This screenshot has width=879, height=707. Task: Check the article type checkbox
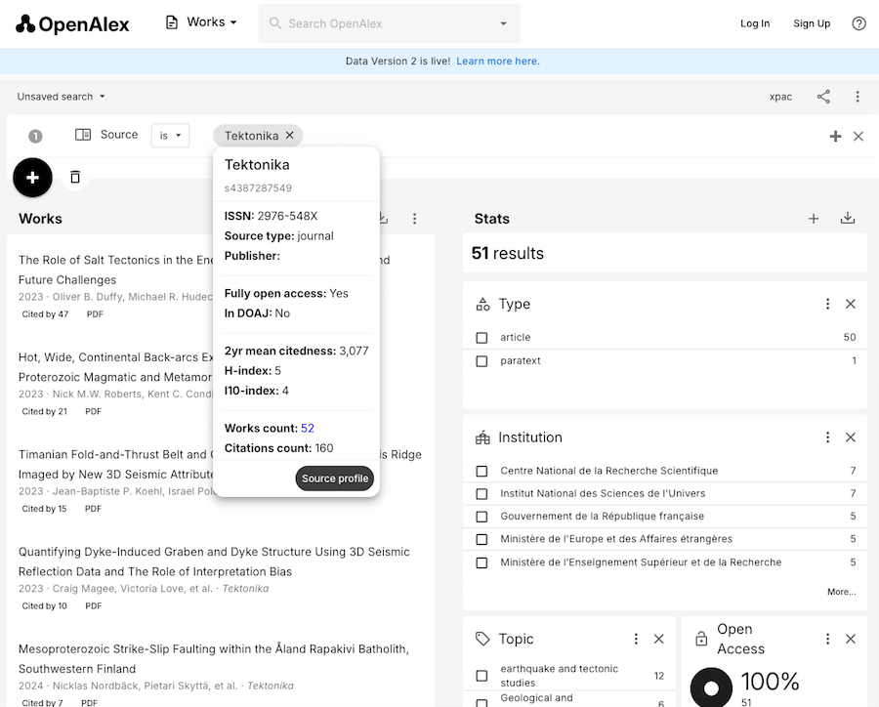click(481, 338)
